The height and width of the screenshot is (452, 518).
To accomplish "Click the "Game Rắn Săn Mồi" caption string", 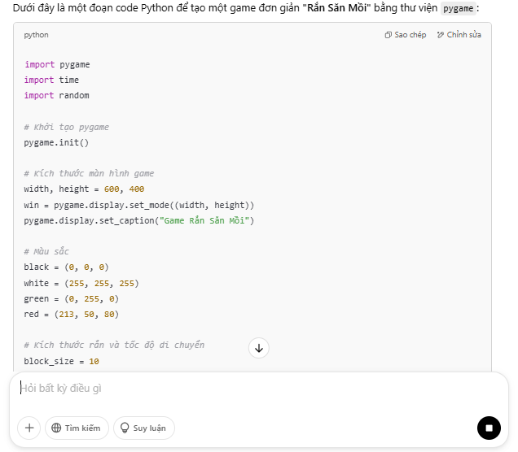I will [198, 220].
